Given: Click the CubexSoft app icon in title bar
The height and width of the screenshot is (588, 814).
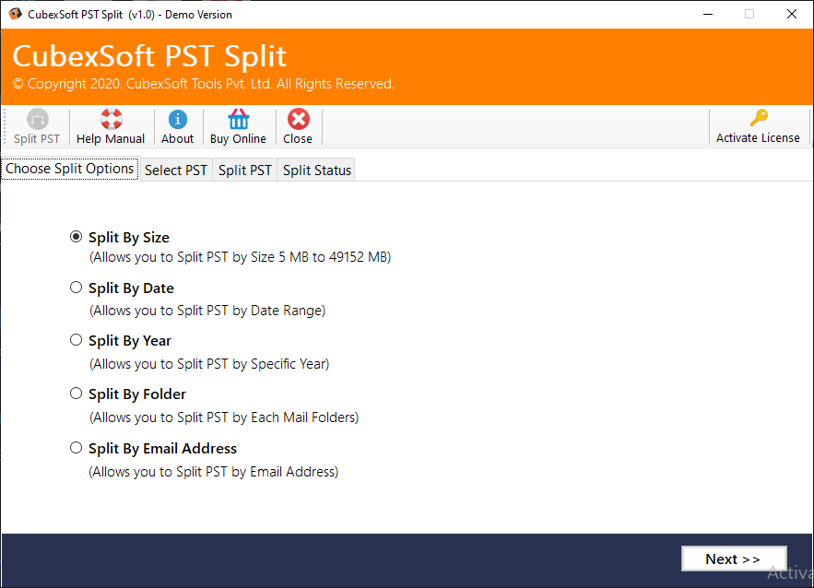Looking at the screenshot, I should [x=15, y=14].
